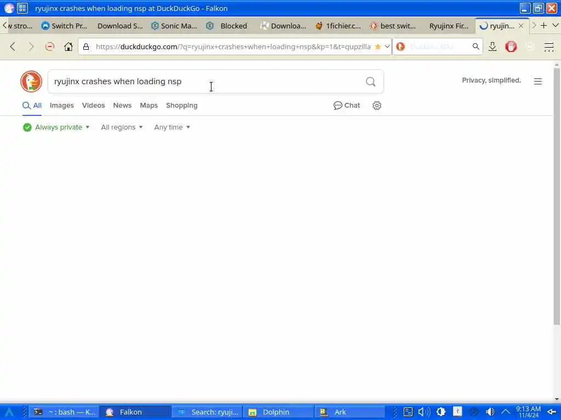Switch to Downloa... tab
The width and height of the screenshot is (561, 420).
pos(284,26)
